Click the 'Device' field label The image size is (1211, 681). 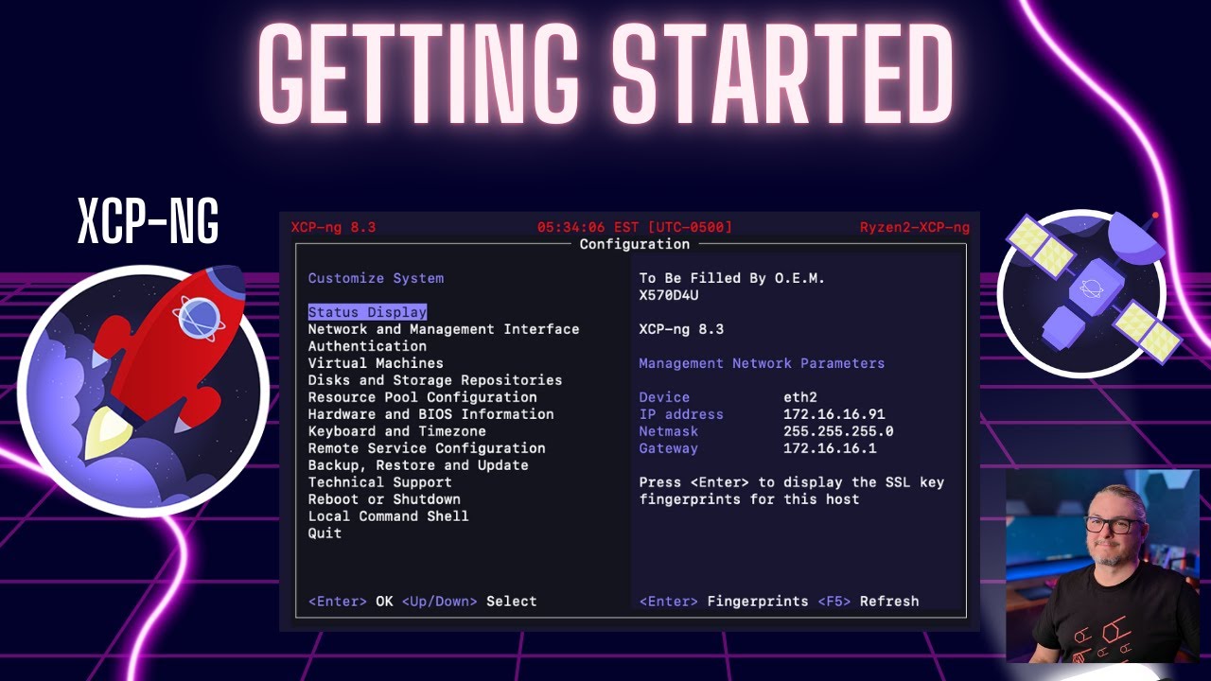click(x=664, y=397)
